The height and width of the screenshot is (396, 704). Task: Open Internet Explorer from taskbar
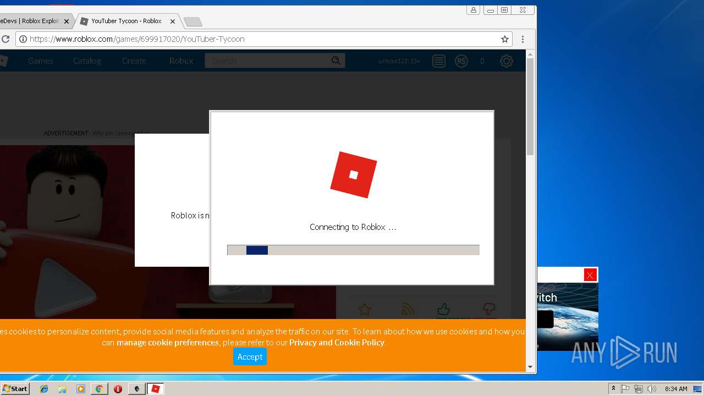(44, 389)
